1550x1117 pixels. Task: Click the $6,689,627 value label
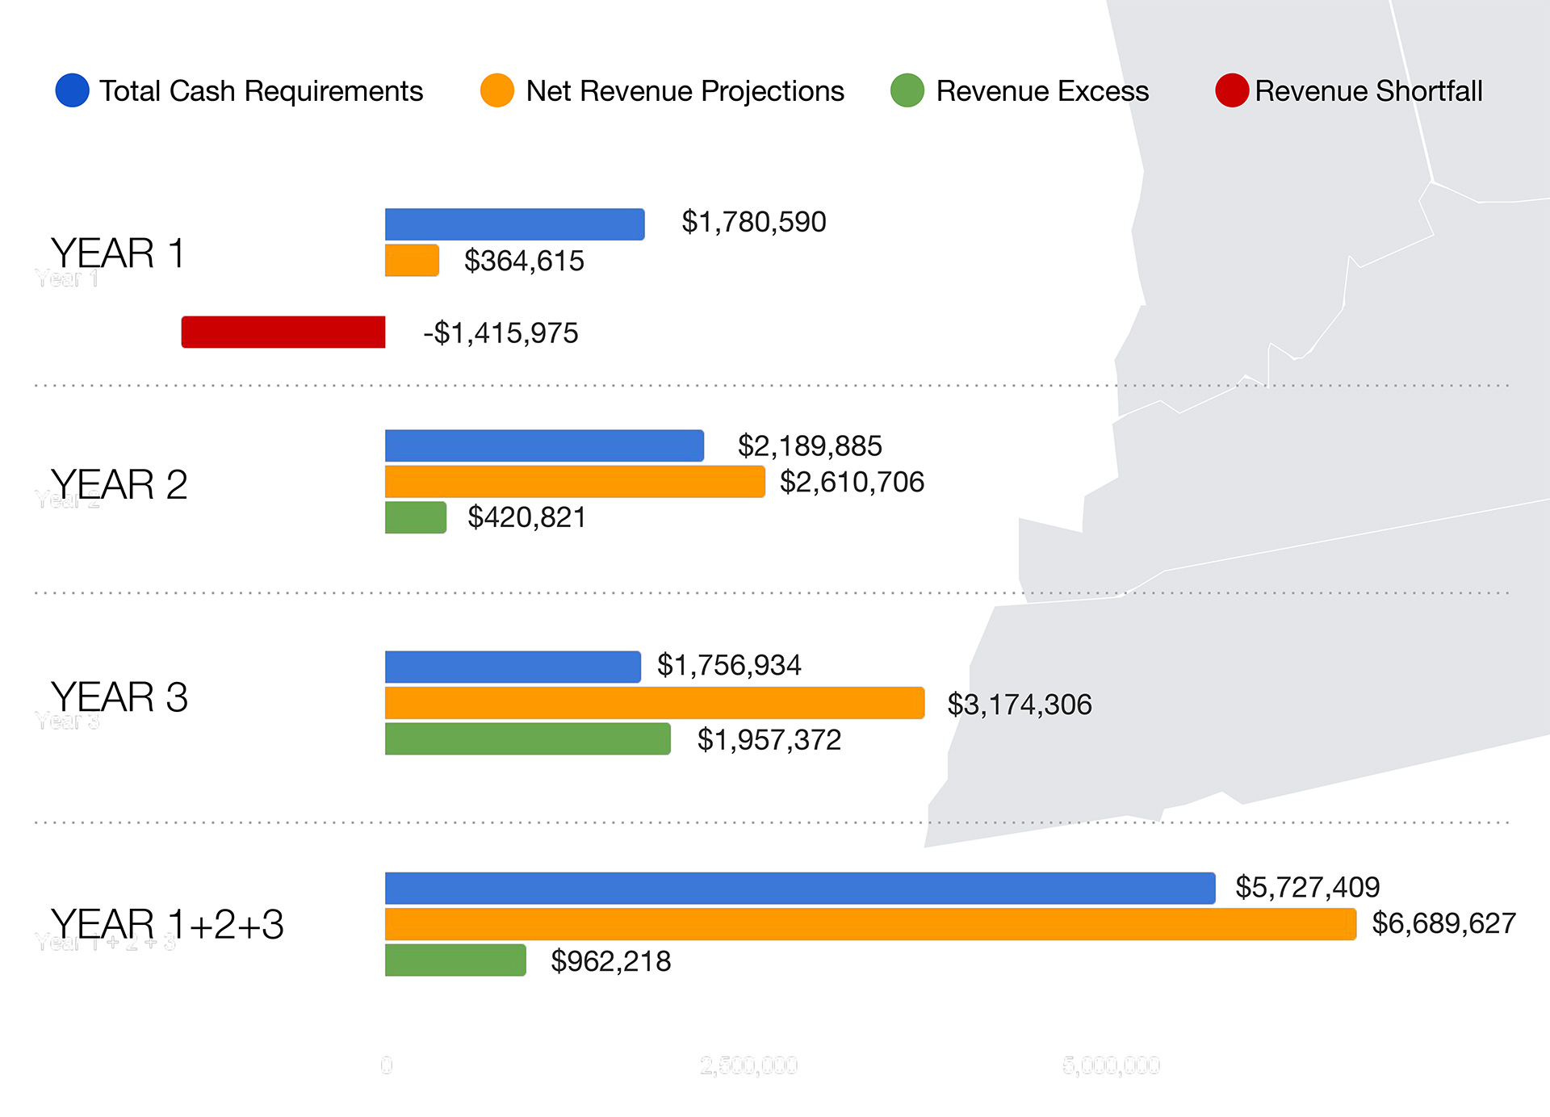click(1443, 923)
